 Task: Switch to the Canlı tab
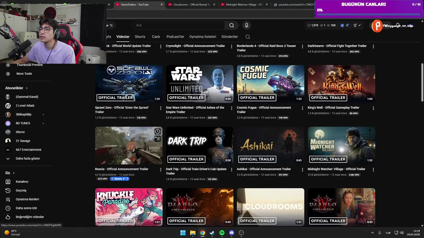156,37
